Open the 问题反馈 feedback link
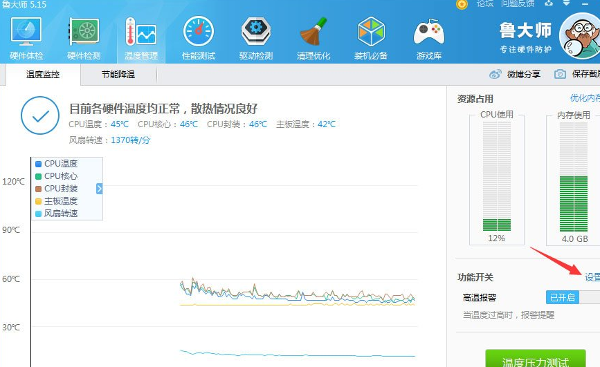The image size is (600, 367). point(518,3)
